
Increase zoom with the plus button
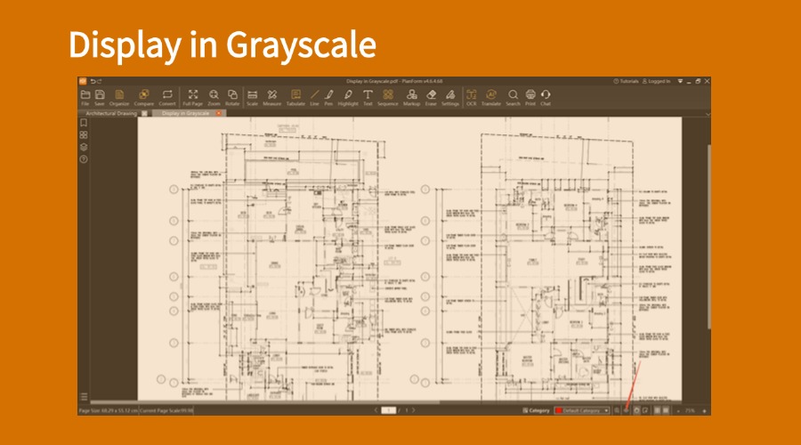(x=705, y=411)
